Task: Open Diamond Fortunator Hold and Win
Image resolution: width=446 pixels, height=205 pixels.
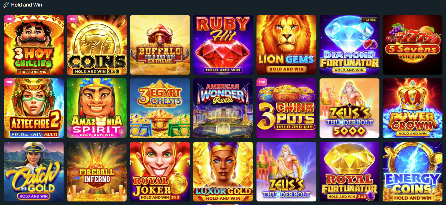Action: (349, 45)
